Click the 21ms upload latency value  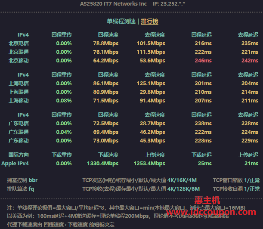point(251,164)
